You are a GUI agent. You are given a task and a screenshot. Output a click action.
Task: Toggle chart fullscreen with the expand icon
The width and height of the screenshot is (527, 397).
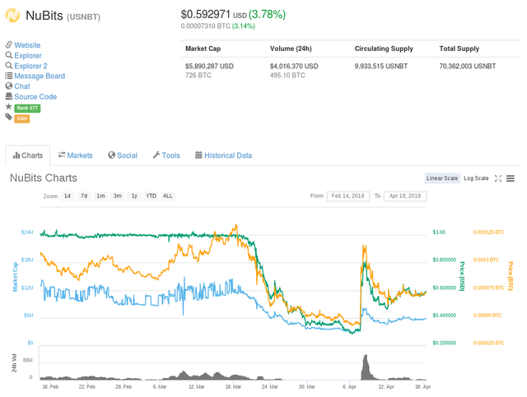pyautogui.click(x=498, y=178)
